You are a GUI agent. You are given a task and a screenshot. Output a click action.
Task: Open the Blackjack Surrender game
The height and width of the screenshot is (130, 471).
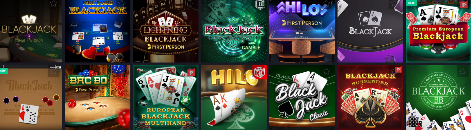pyautogui.click(x=370, y=97)
